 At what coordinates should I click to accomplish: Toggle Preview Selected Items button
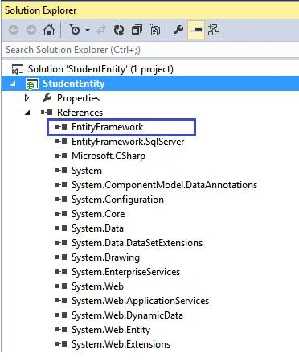click(x=196, y=30)
